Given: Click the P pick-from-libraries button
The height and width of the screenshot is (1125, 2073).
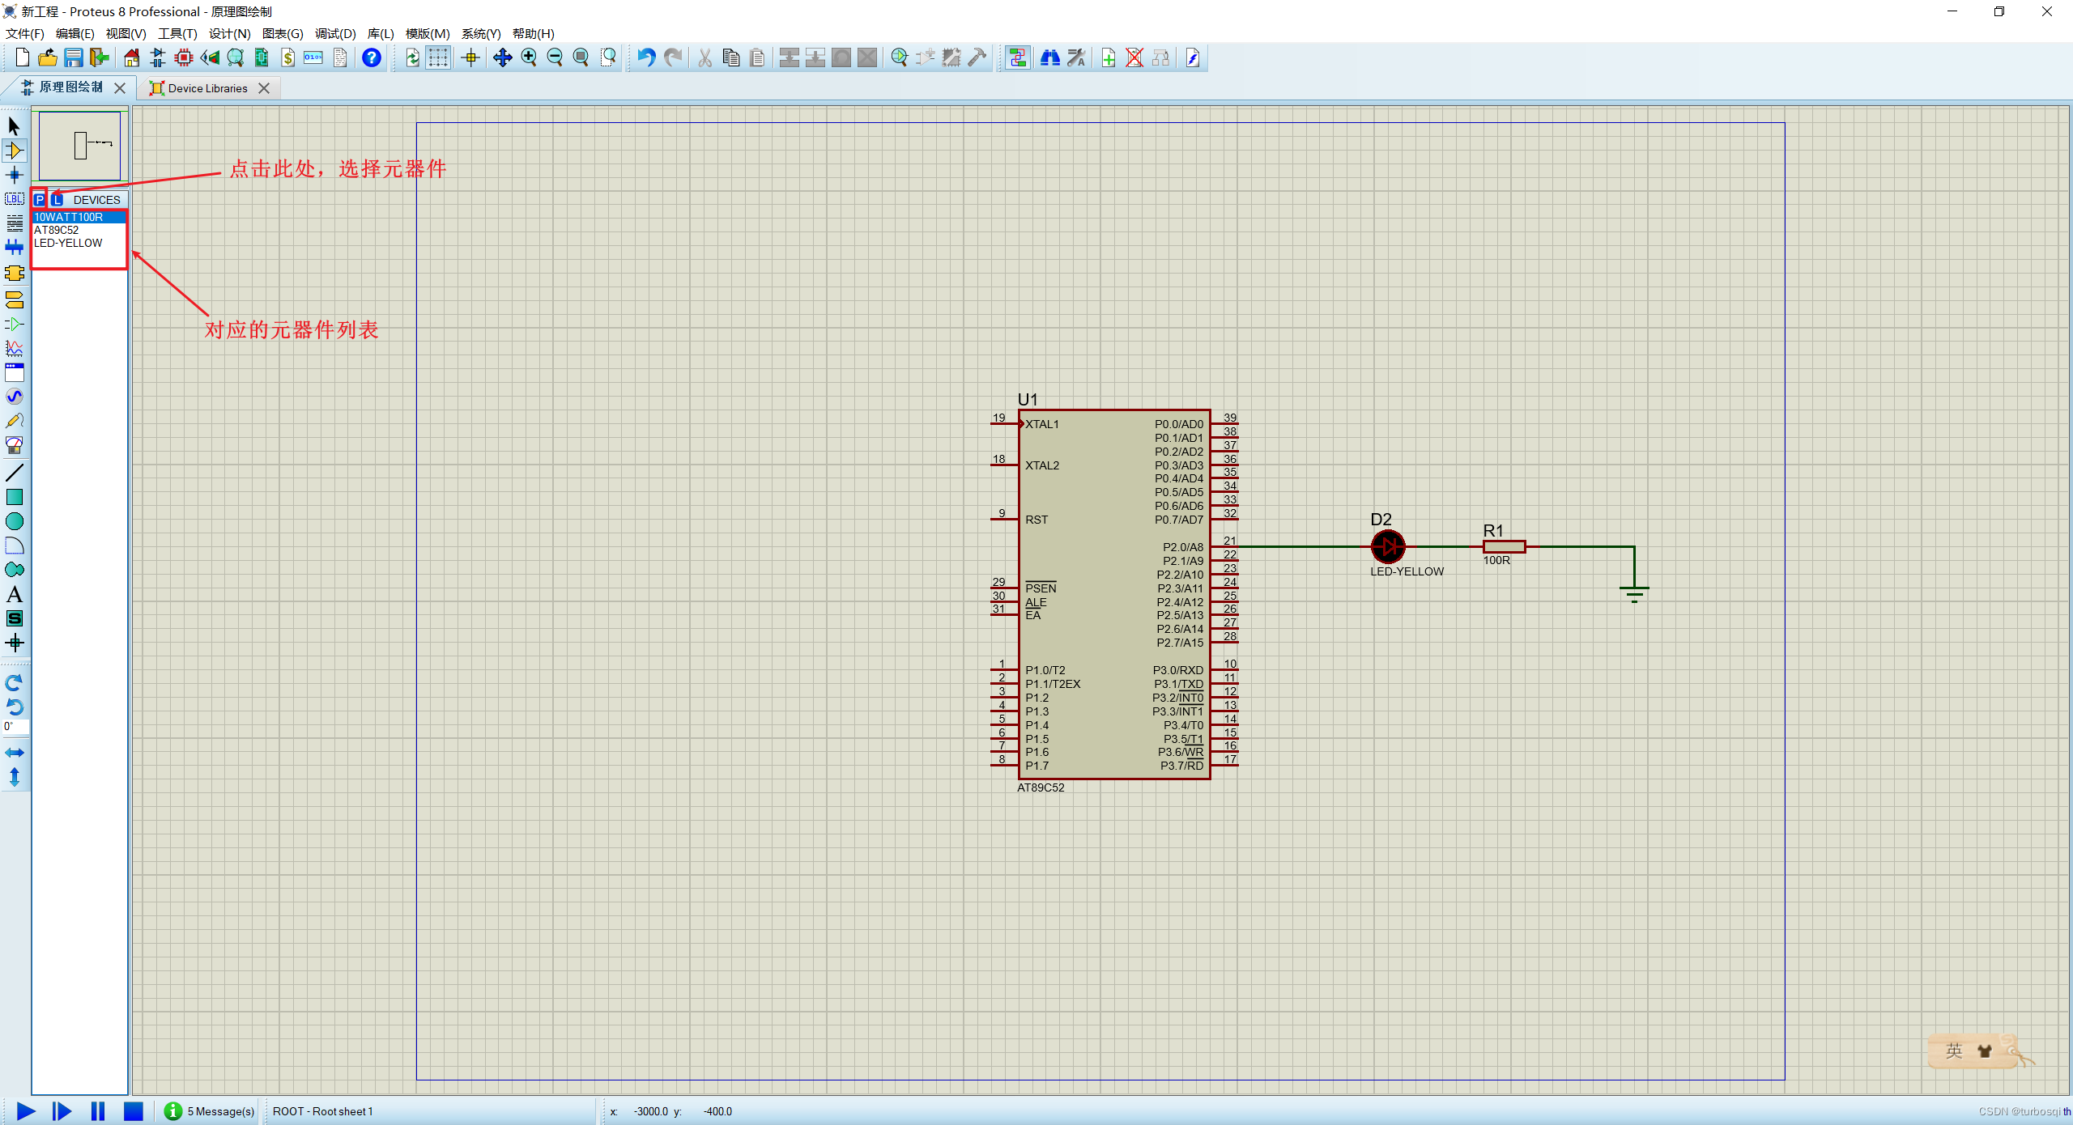Looking at the screenshot, I should pyautogui.click(x=39, y=199).
